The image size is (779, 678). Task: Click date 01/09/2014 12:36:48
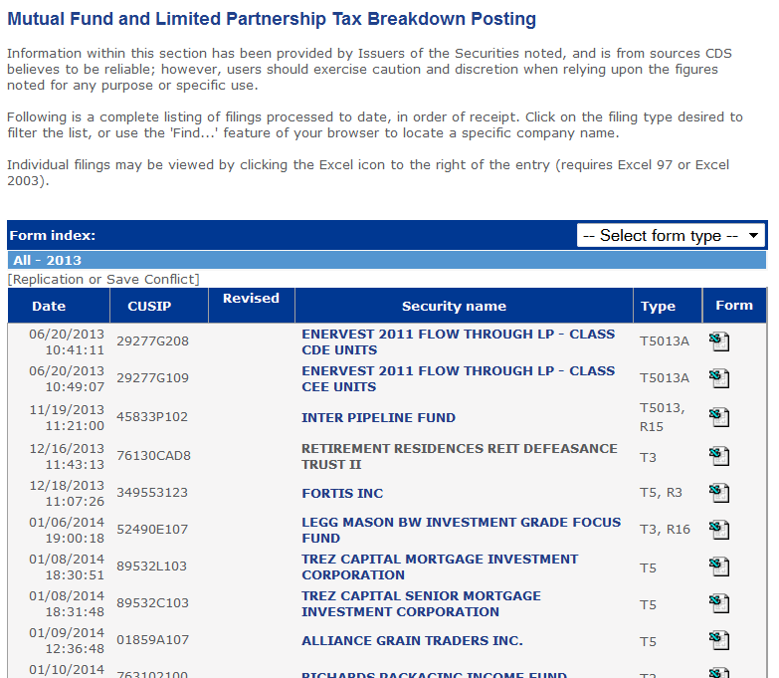tap(67, 640)
